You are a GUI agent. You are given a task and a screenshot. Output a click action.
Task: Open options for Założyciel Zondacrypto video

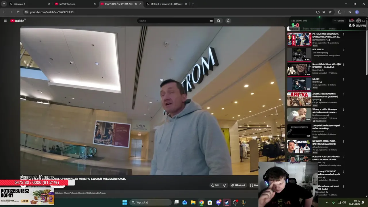[x=344, y=126]
